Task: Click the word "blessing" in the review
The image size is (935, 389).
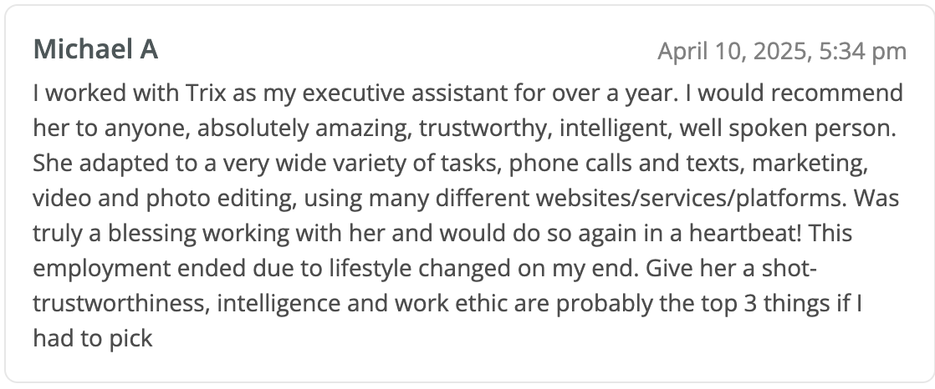Action: click(x=159, y=232)
